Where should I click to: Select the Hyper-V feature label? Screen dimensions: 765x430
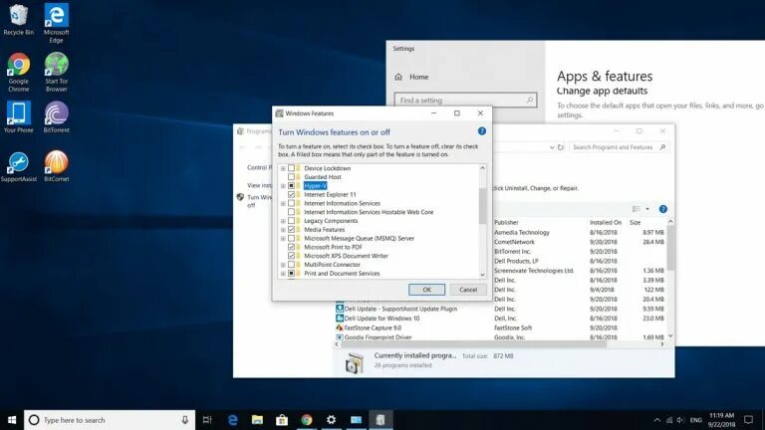click(315, 186)
